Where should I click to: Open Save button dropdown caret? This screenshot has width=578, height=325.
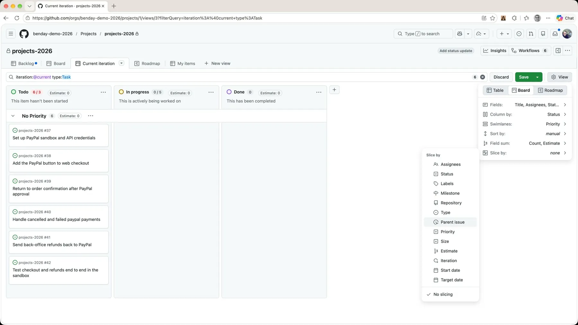(x=537, y=77)
